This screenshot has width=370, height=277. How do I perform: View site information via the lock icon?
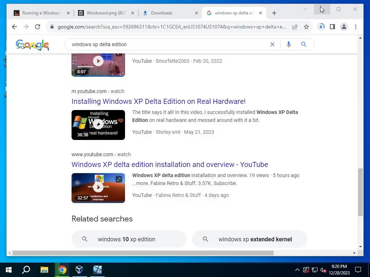click(x=52, y=27)
